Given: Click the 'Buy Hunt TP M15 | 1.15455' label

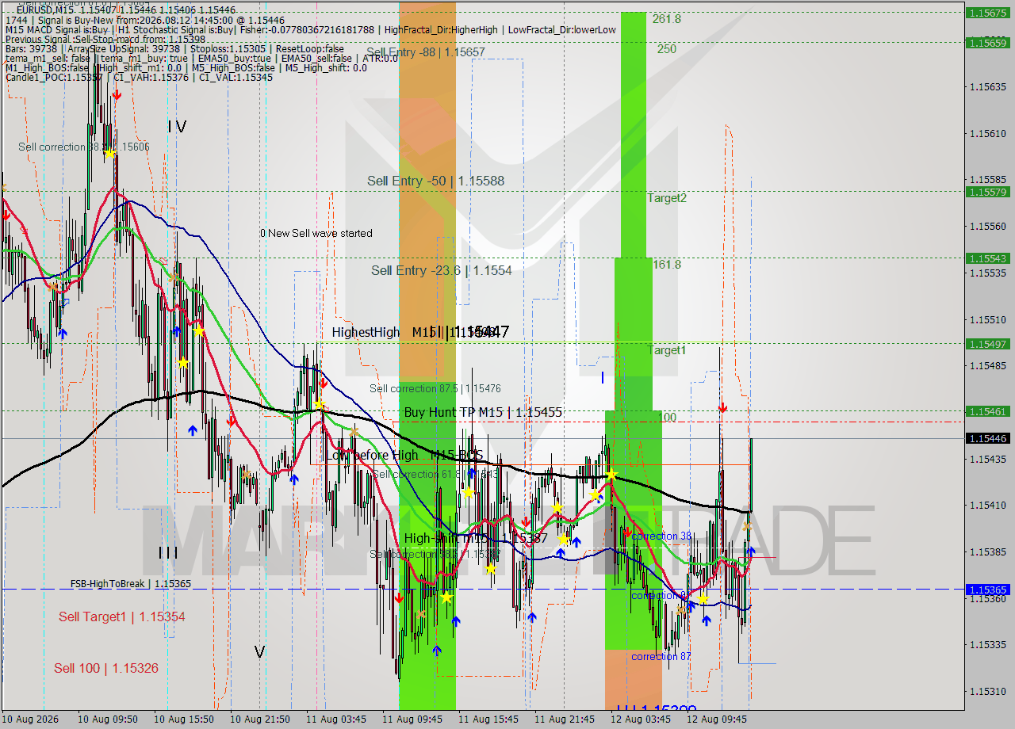Looking at the screenshot, I should (483, 413).
